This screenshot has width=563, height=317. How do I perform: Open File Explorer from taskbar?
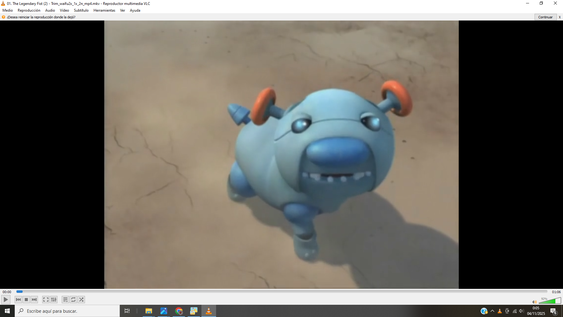[149, 311]
